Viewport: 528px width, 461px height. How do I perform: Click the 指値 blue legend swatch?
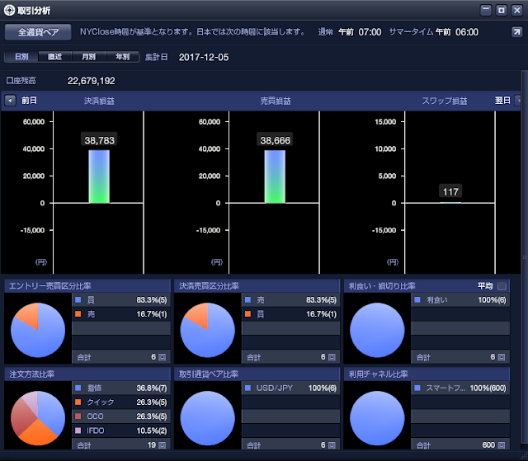pos(78,388)
